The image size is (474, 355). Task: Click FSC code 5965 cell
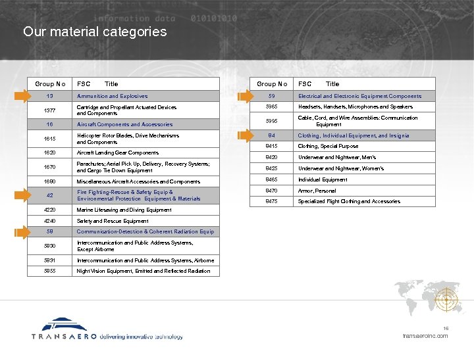[x=271, y=106]
